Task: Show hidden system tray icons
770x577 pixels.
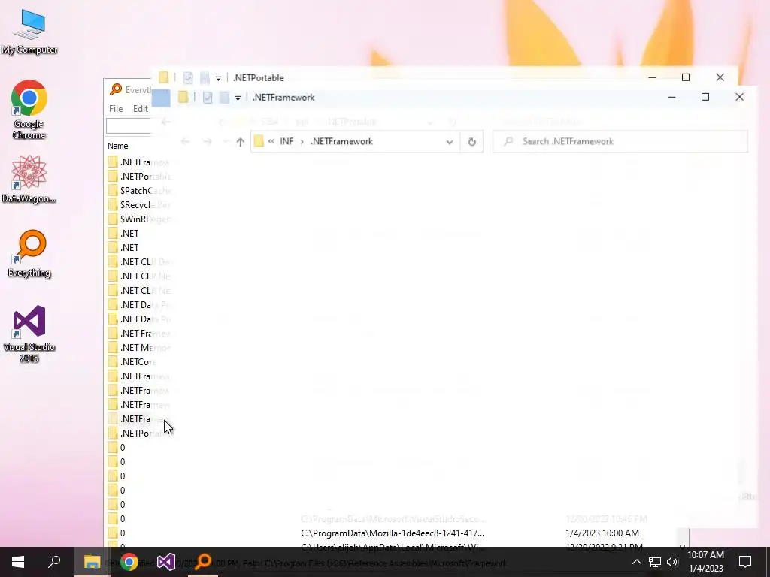Action: coord(636,562)
